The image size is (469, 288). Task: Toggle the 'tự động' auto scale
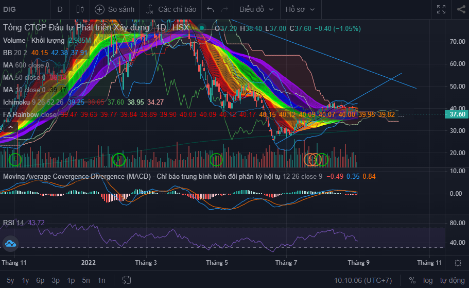click(451, 280)
